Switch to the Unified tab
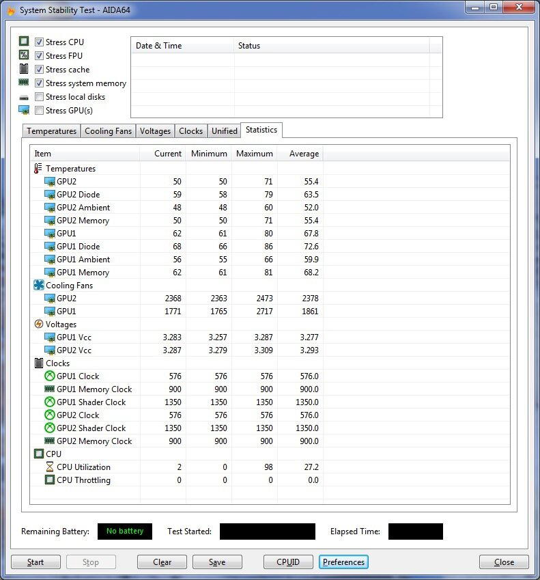Viewport: 540px width, 580px height. tap(225, 131)
